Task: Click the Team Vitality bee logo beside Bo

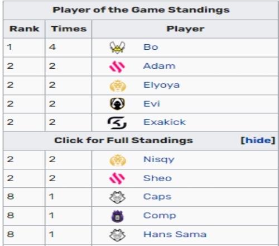Action: 117,48
